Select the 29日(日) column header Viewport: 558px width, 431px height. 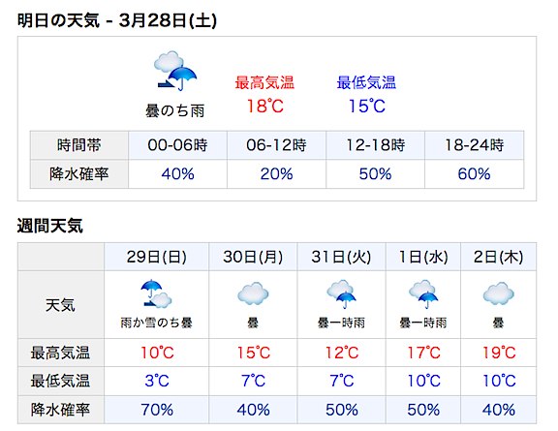point(157,257)
